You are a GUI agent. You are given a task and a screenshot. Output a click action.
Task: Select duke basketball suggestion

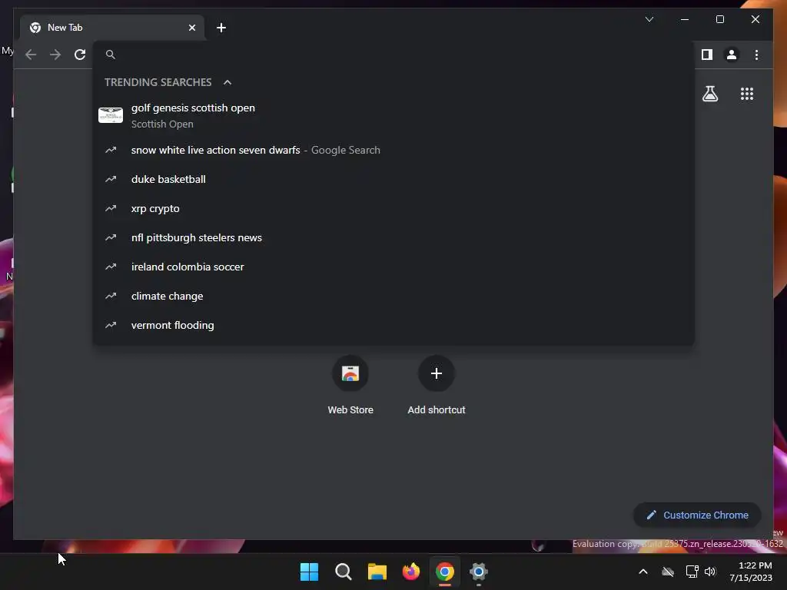393,179
